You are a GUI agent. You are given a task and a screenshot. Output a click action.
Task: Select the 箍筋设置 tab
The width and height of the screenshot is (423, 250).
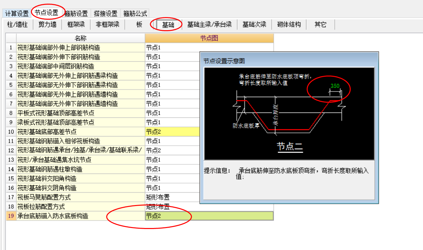pos(76,13)
